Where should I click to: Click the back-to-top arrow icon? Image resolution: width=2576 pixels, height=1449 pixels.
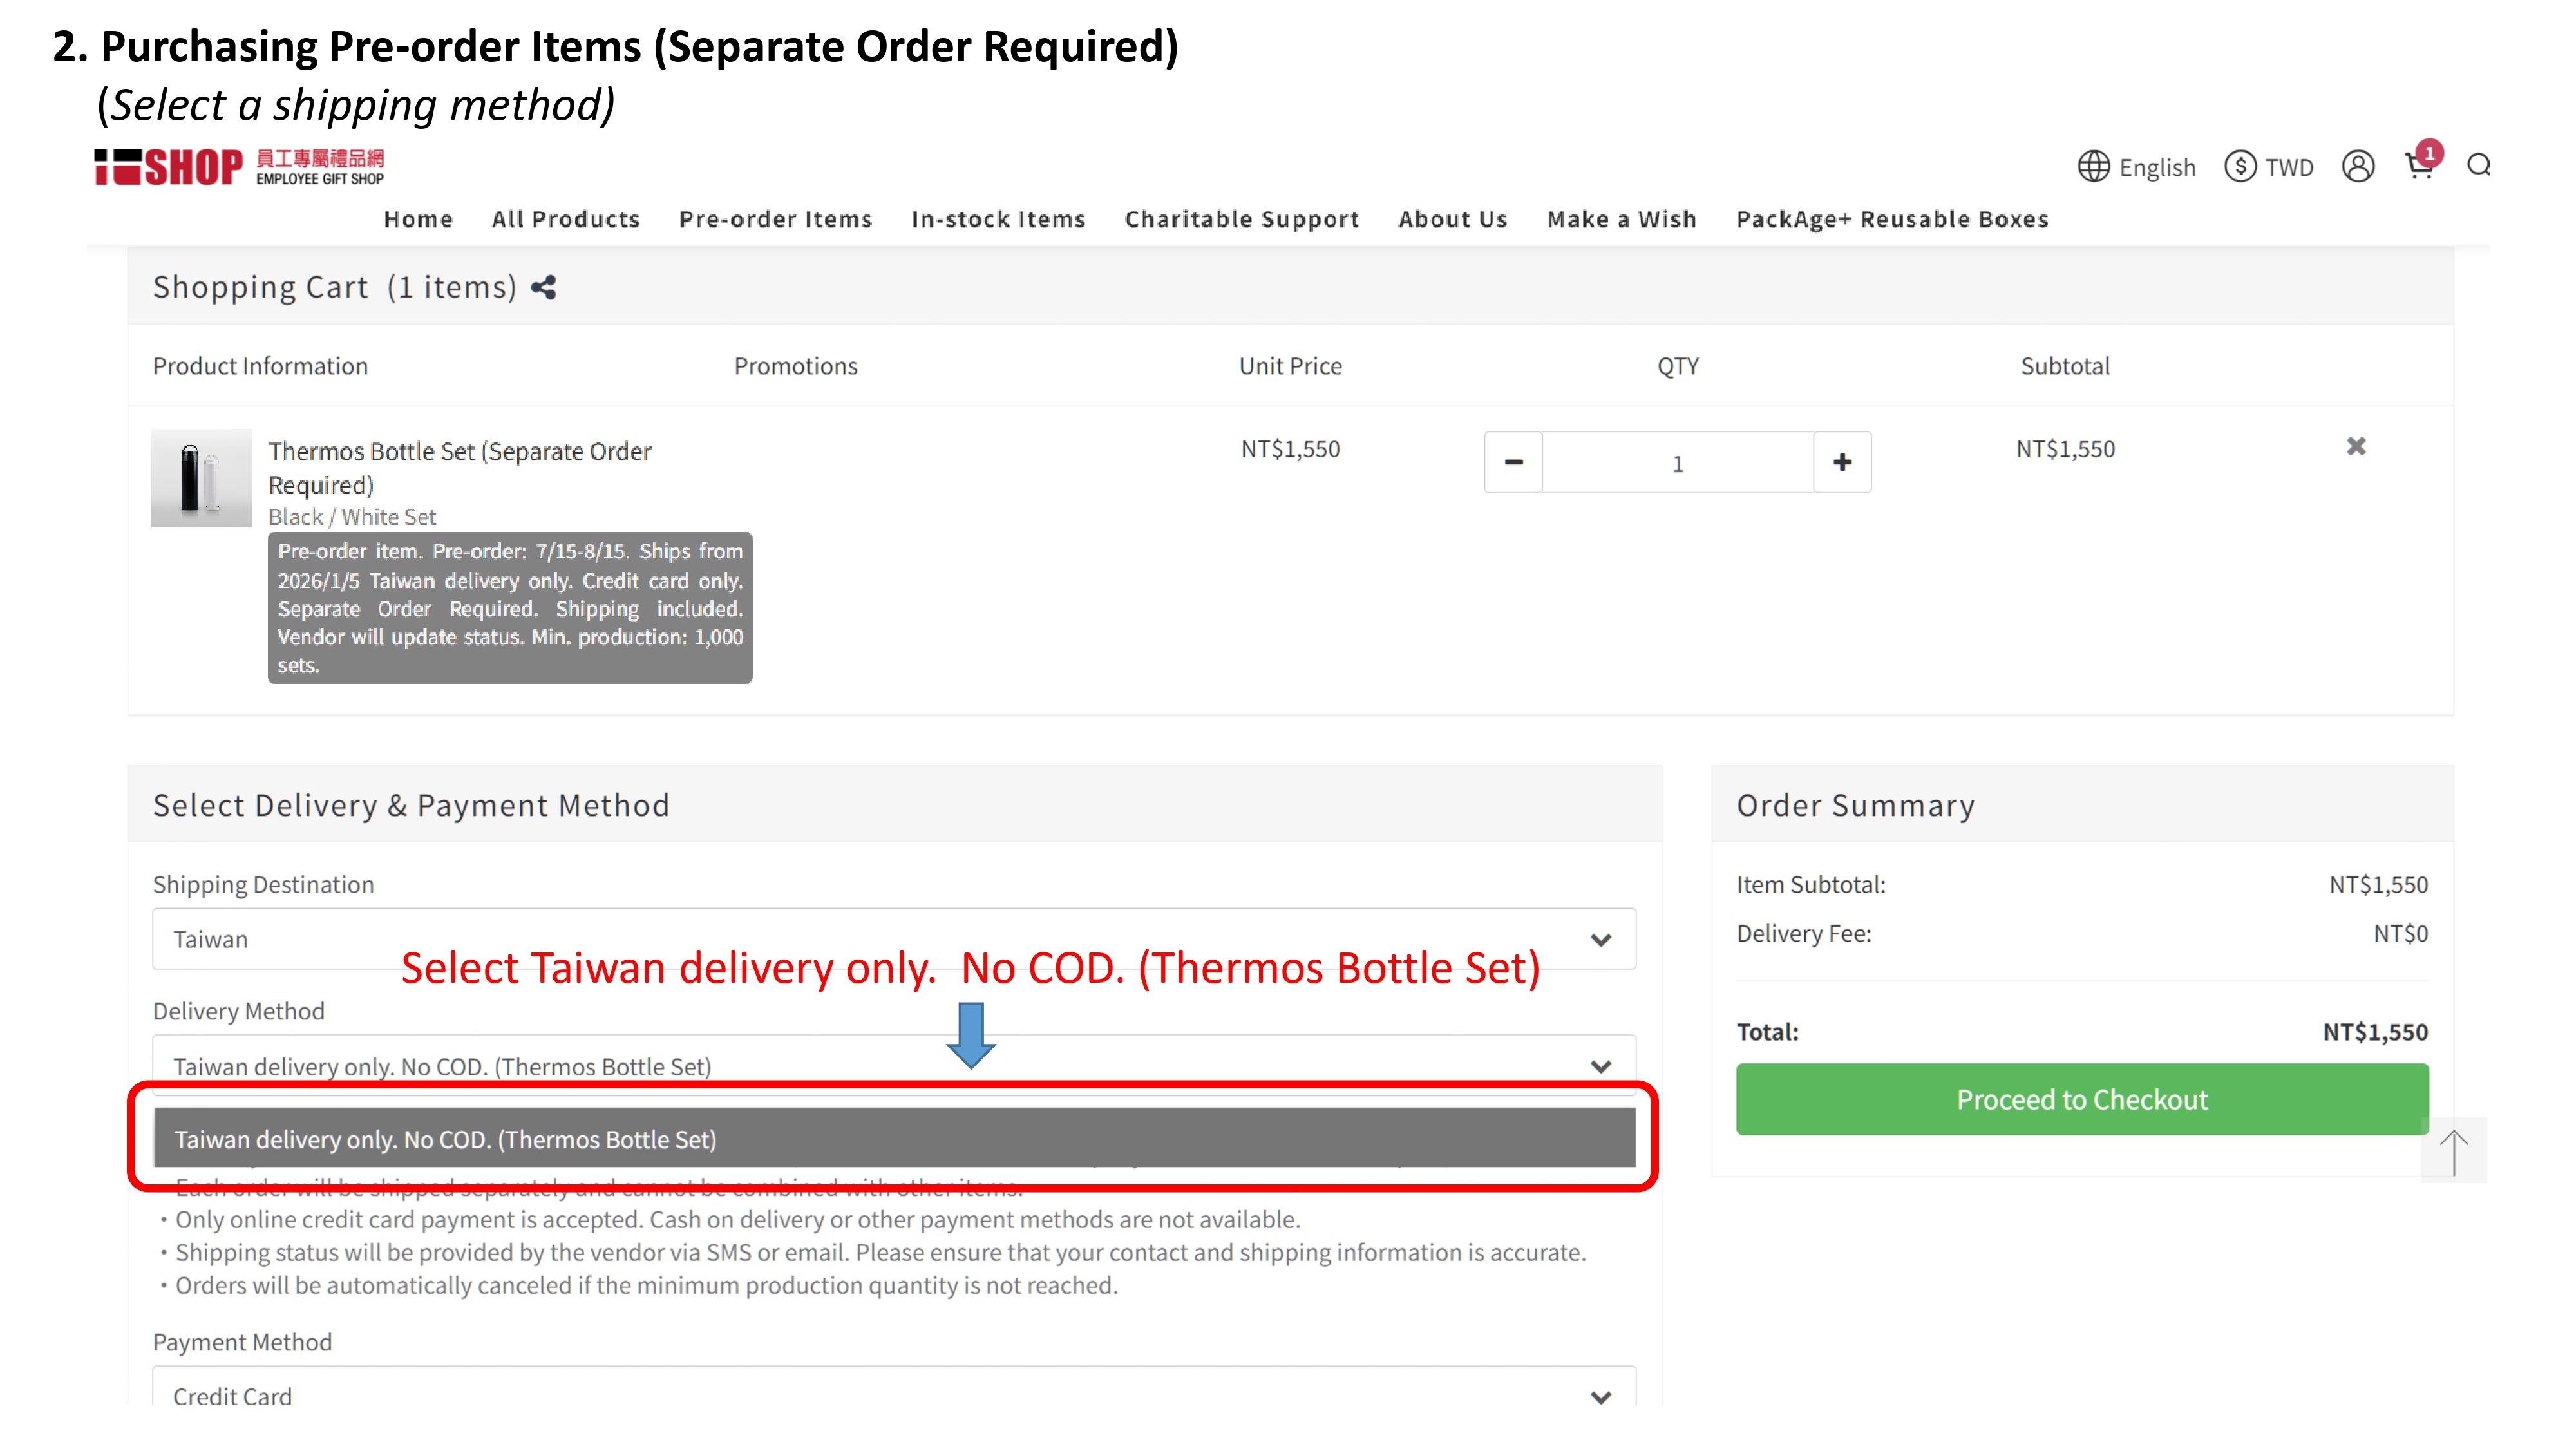tap(2453, 1151)
